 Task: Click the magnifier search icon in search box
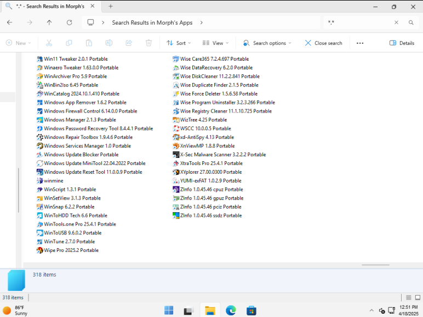[411, 22]
